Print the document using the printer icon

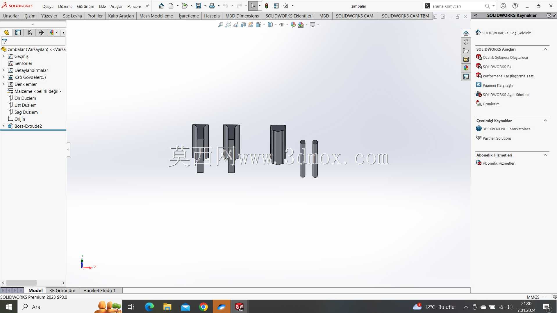click(212, 6)
